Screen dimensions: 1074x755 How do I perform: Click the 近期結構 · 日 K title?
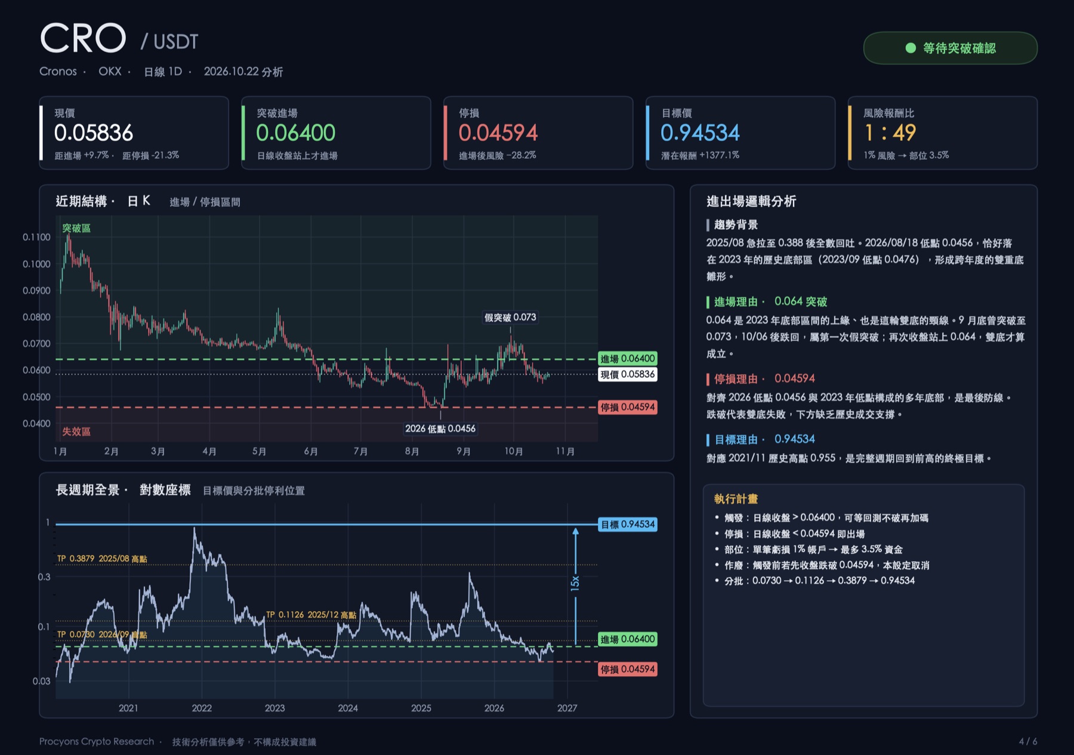point(103,201)
